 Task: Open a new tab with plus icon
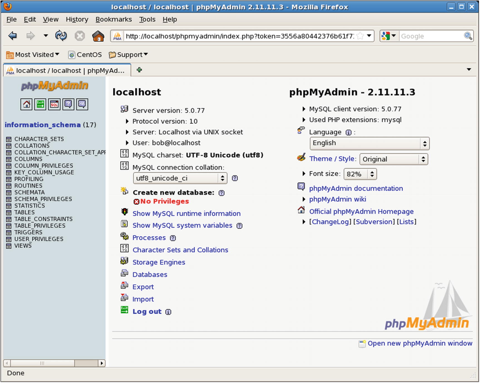pos(139,70)
